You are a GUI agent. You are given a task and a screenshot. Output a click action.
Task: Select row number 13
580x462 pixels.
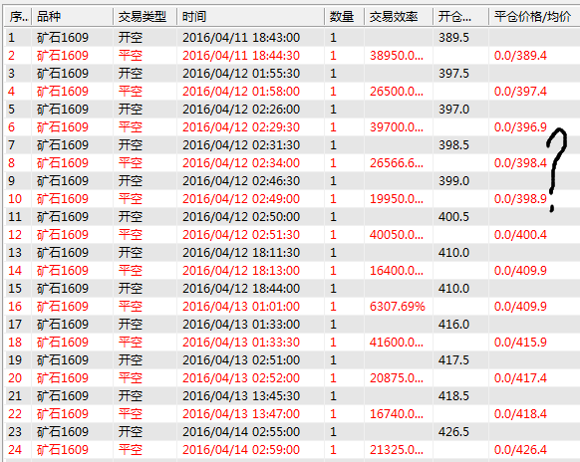coord(15,253)
